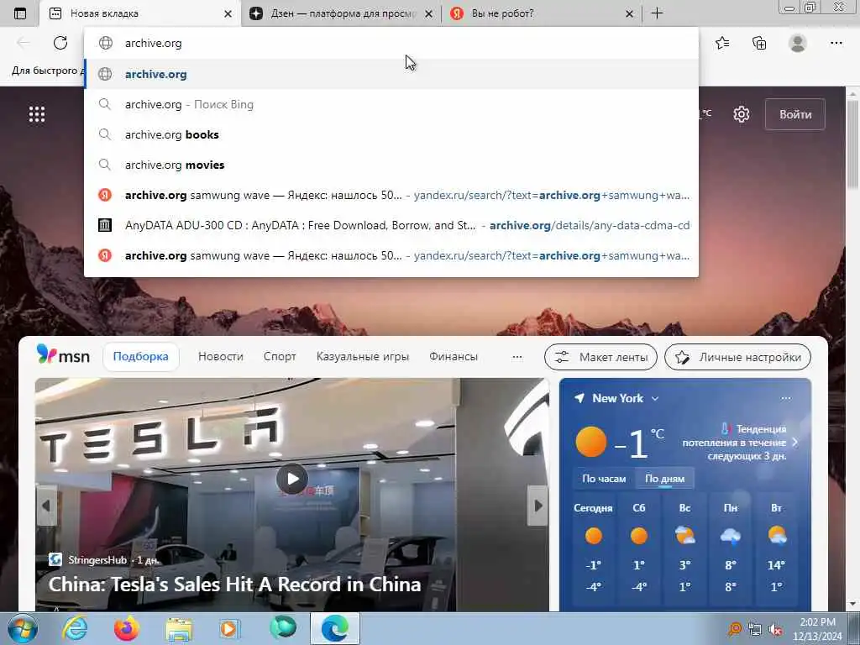Open weather card options menu

coord(786,398)
